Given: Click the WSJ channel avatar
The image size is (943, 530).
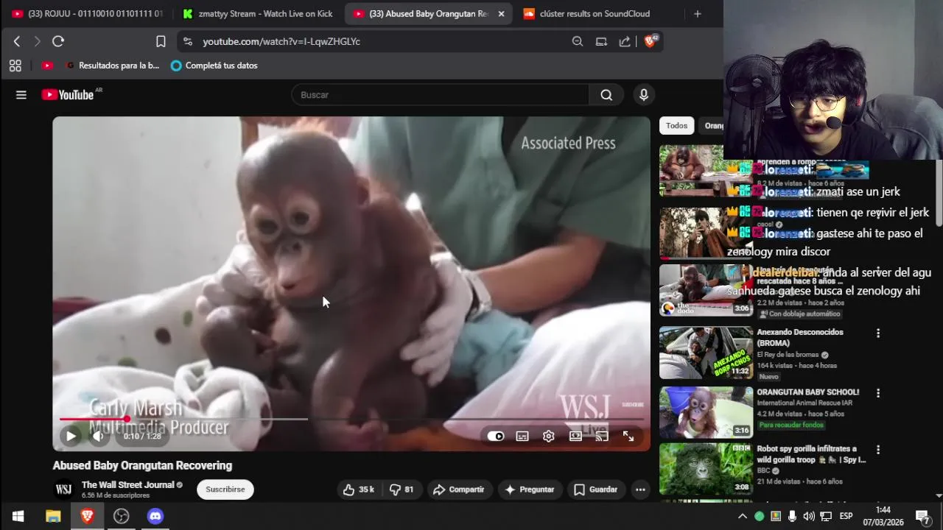Looking at the screenshot, I should 64,490.
